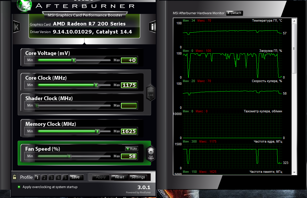Click the Core Voltage slider handle
Image resolution: width=307 pixels, height=198 pixels.
(74, 60)
